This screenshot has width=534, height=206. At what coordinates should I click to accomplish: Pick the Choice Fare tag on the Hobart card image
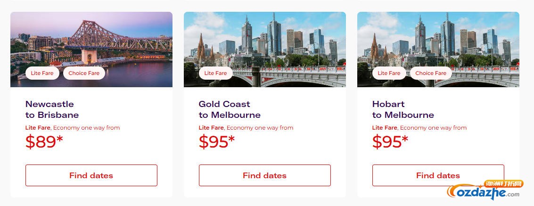(431, 73)
